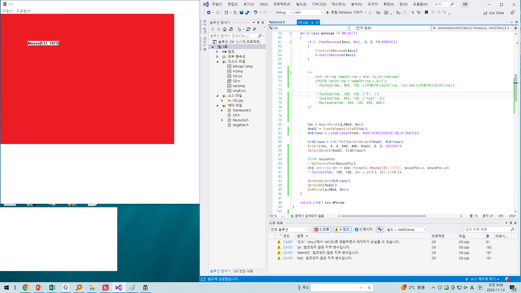Screen dimensions: 521x293
Task: Click the New Item icon in toolbar
Action: coord(226,12)
